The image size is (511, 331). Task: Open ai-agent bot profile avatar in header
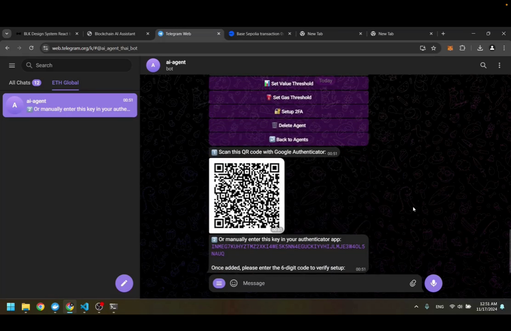153,65
